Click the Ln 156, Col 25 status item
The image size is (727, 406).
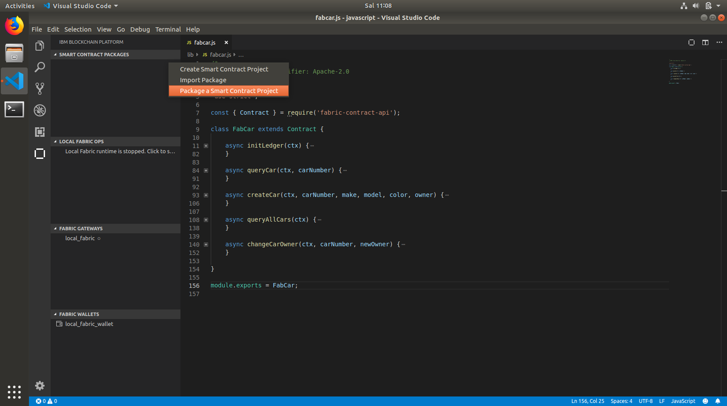click(x=588, y=401)
